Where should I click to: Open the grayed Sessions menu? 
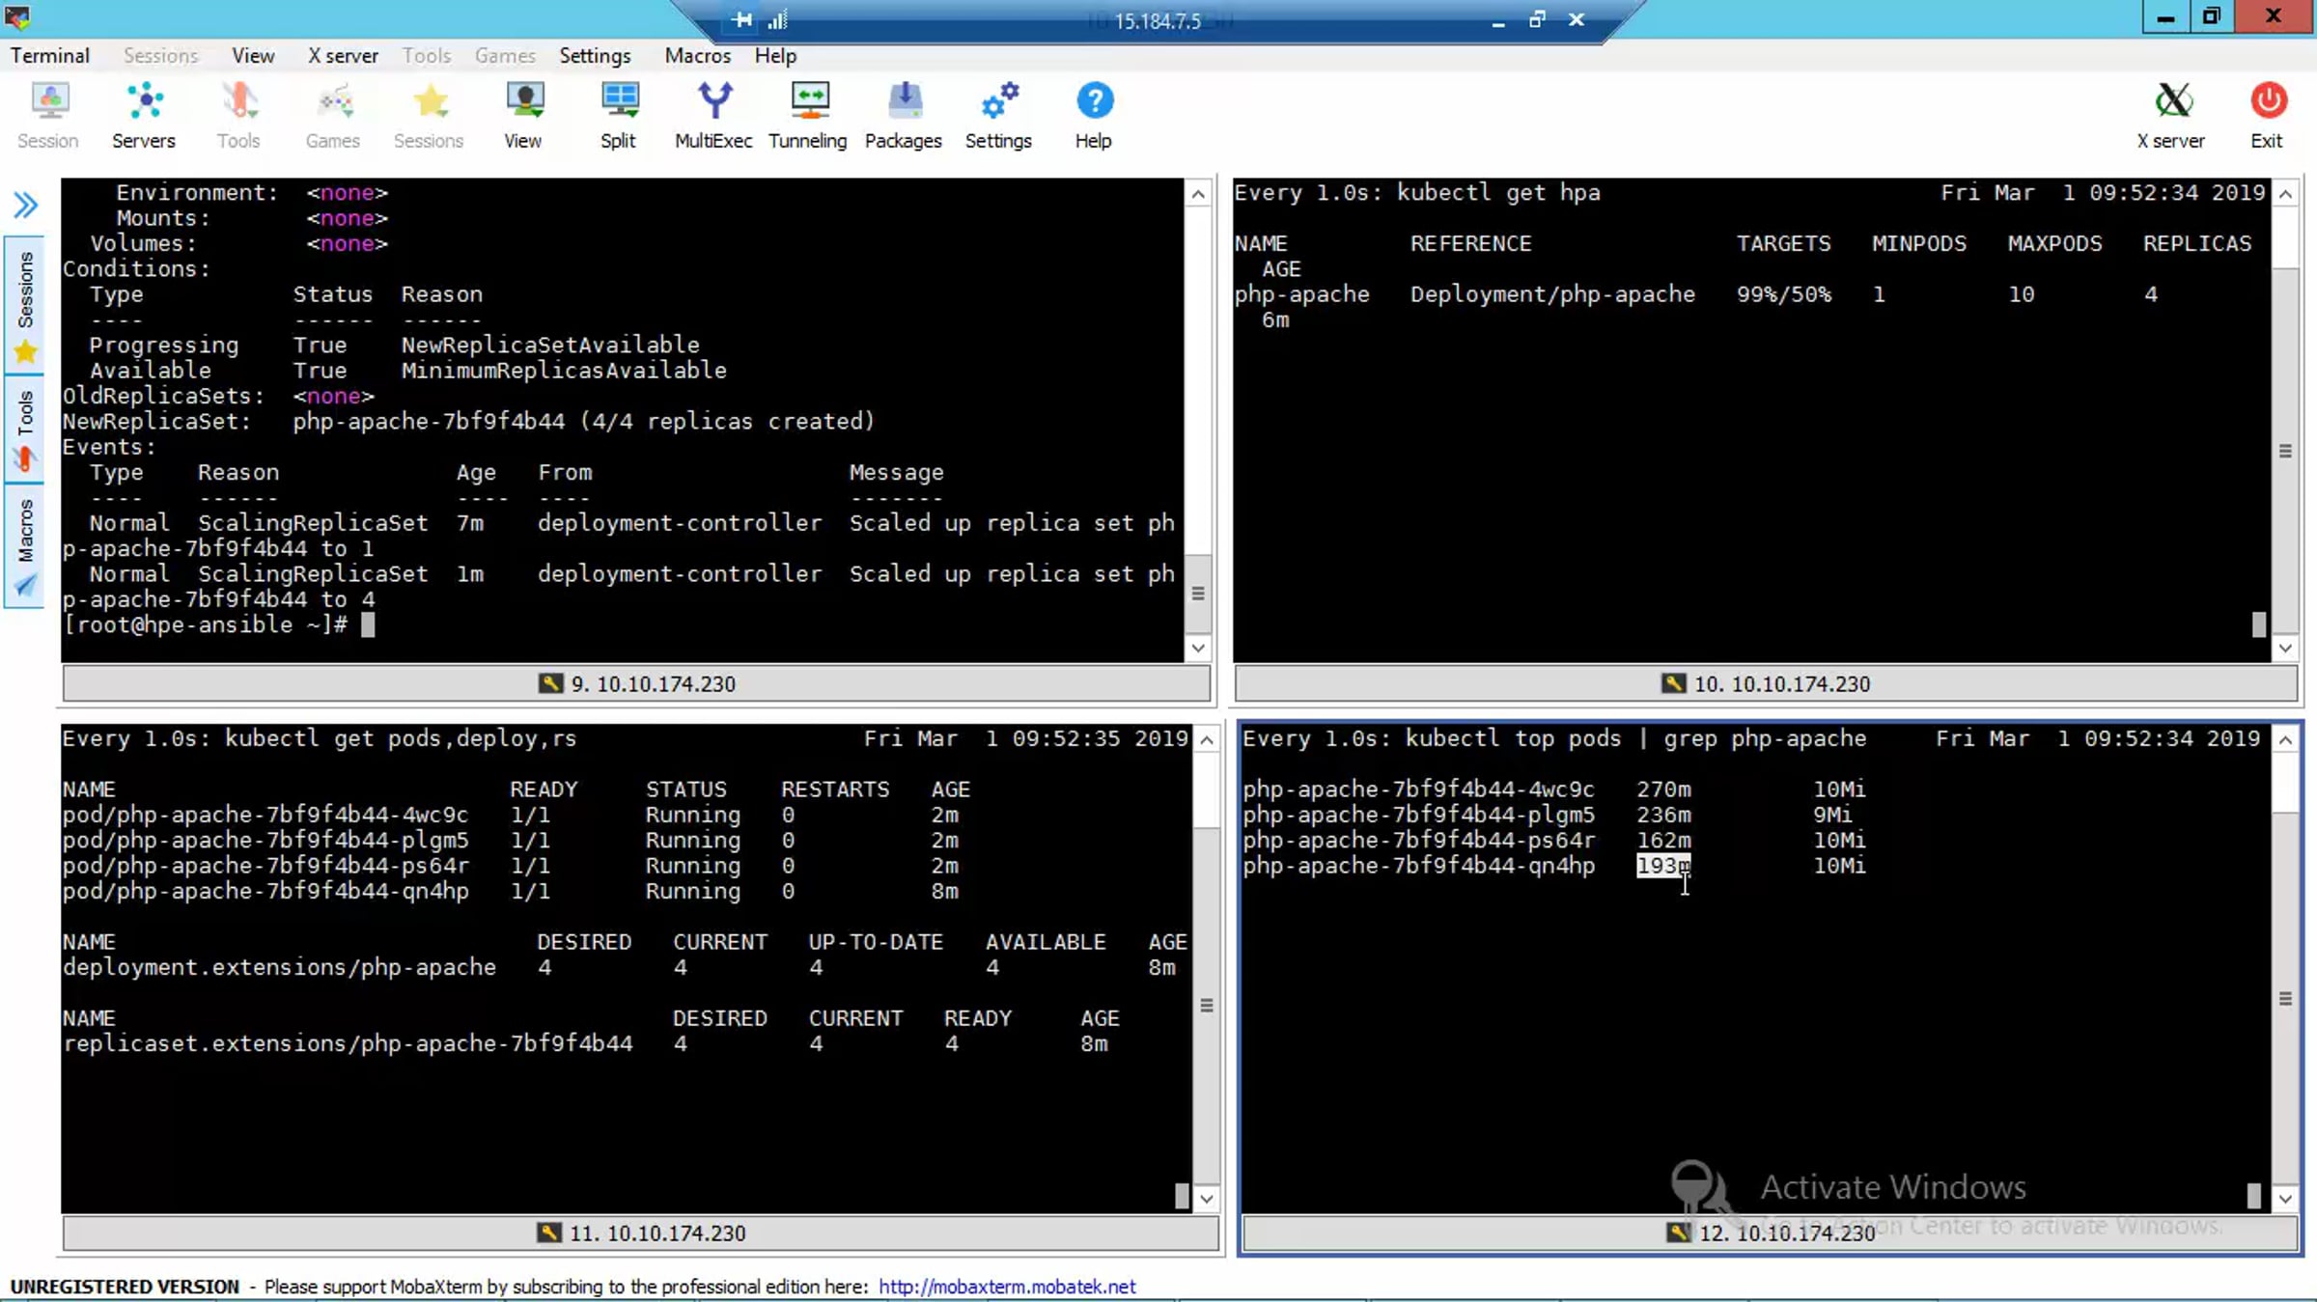[160, 56]
